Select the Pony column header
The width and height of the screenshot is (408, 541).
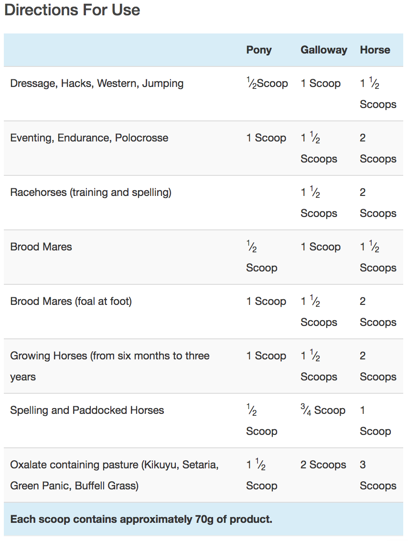[x=259, y=50]
